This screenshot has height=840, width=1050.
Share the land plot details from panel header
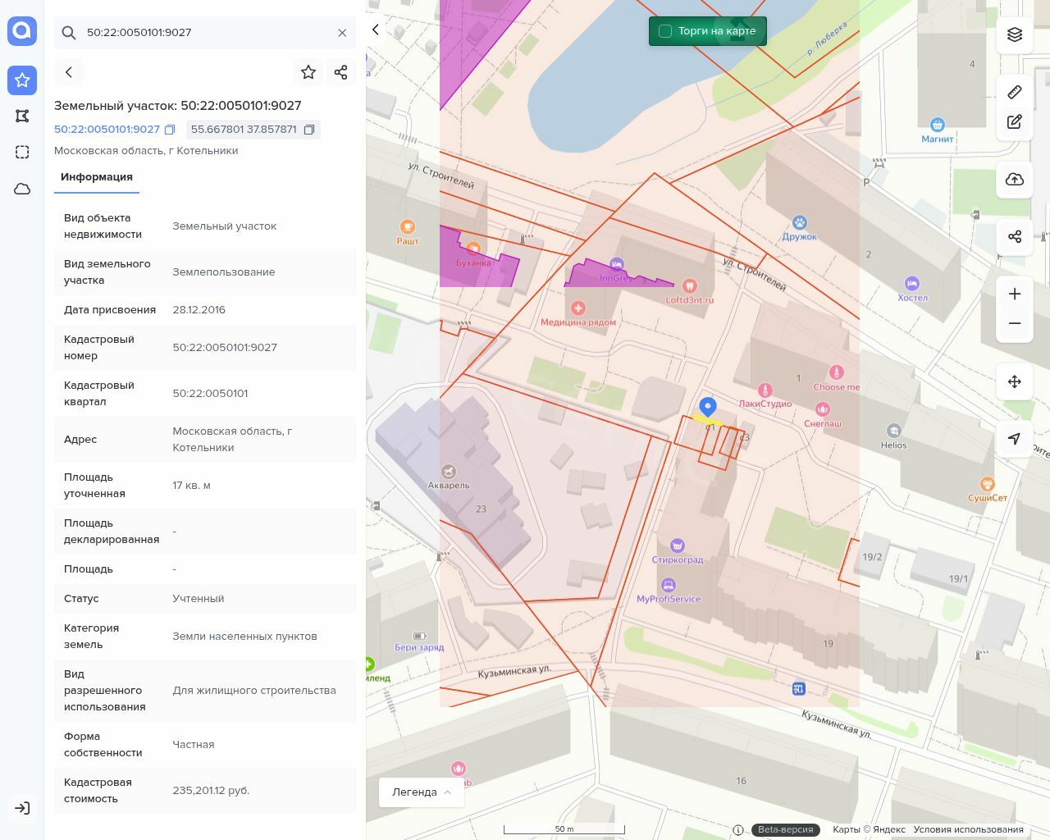341,72
